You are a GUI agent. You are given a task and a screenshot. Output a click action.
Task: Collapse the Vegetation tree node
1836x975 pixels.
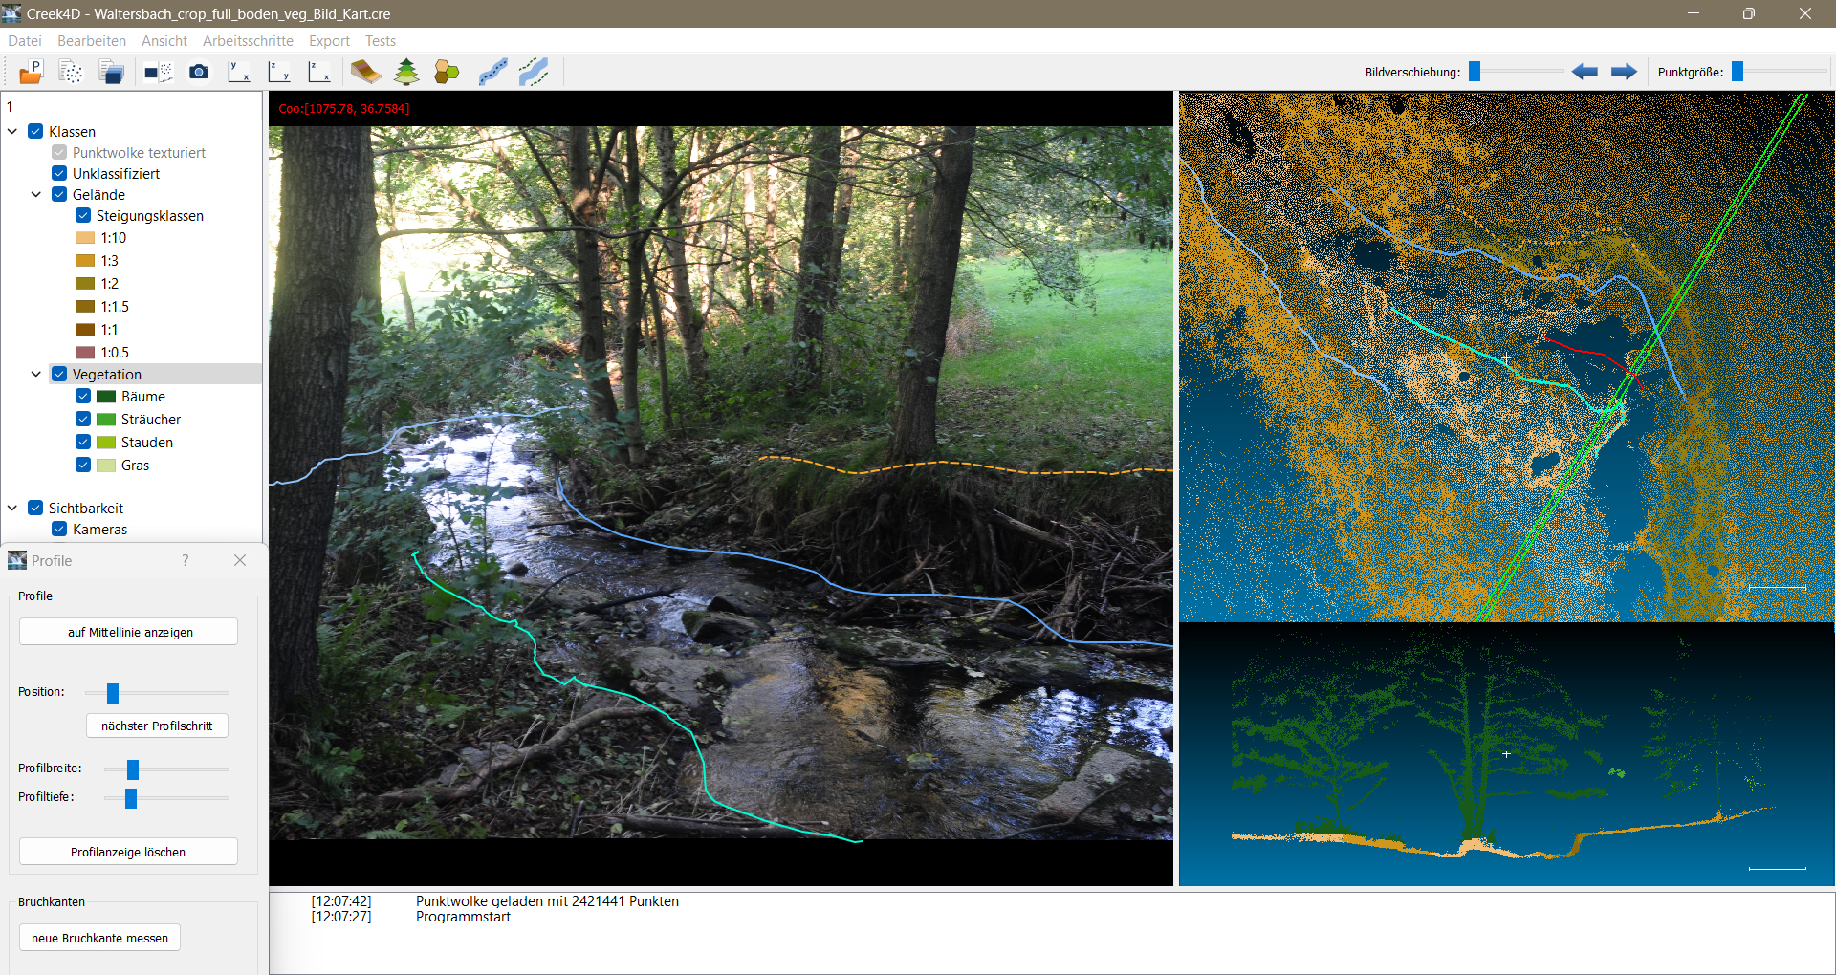36,374
